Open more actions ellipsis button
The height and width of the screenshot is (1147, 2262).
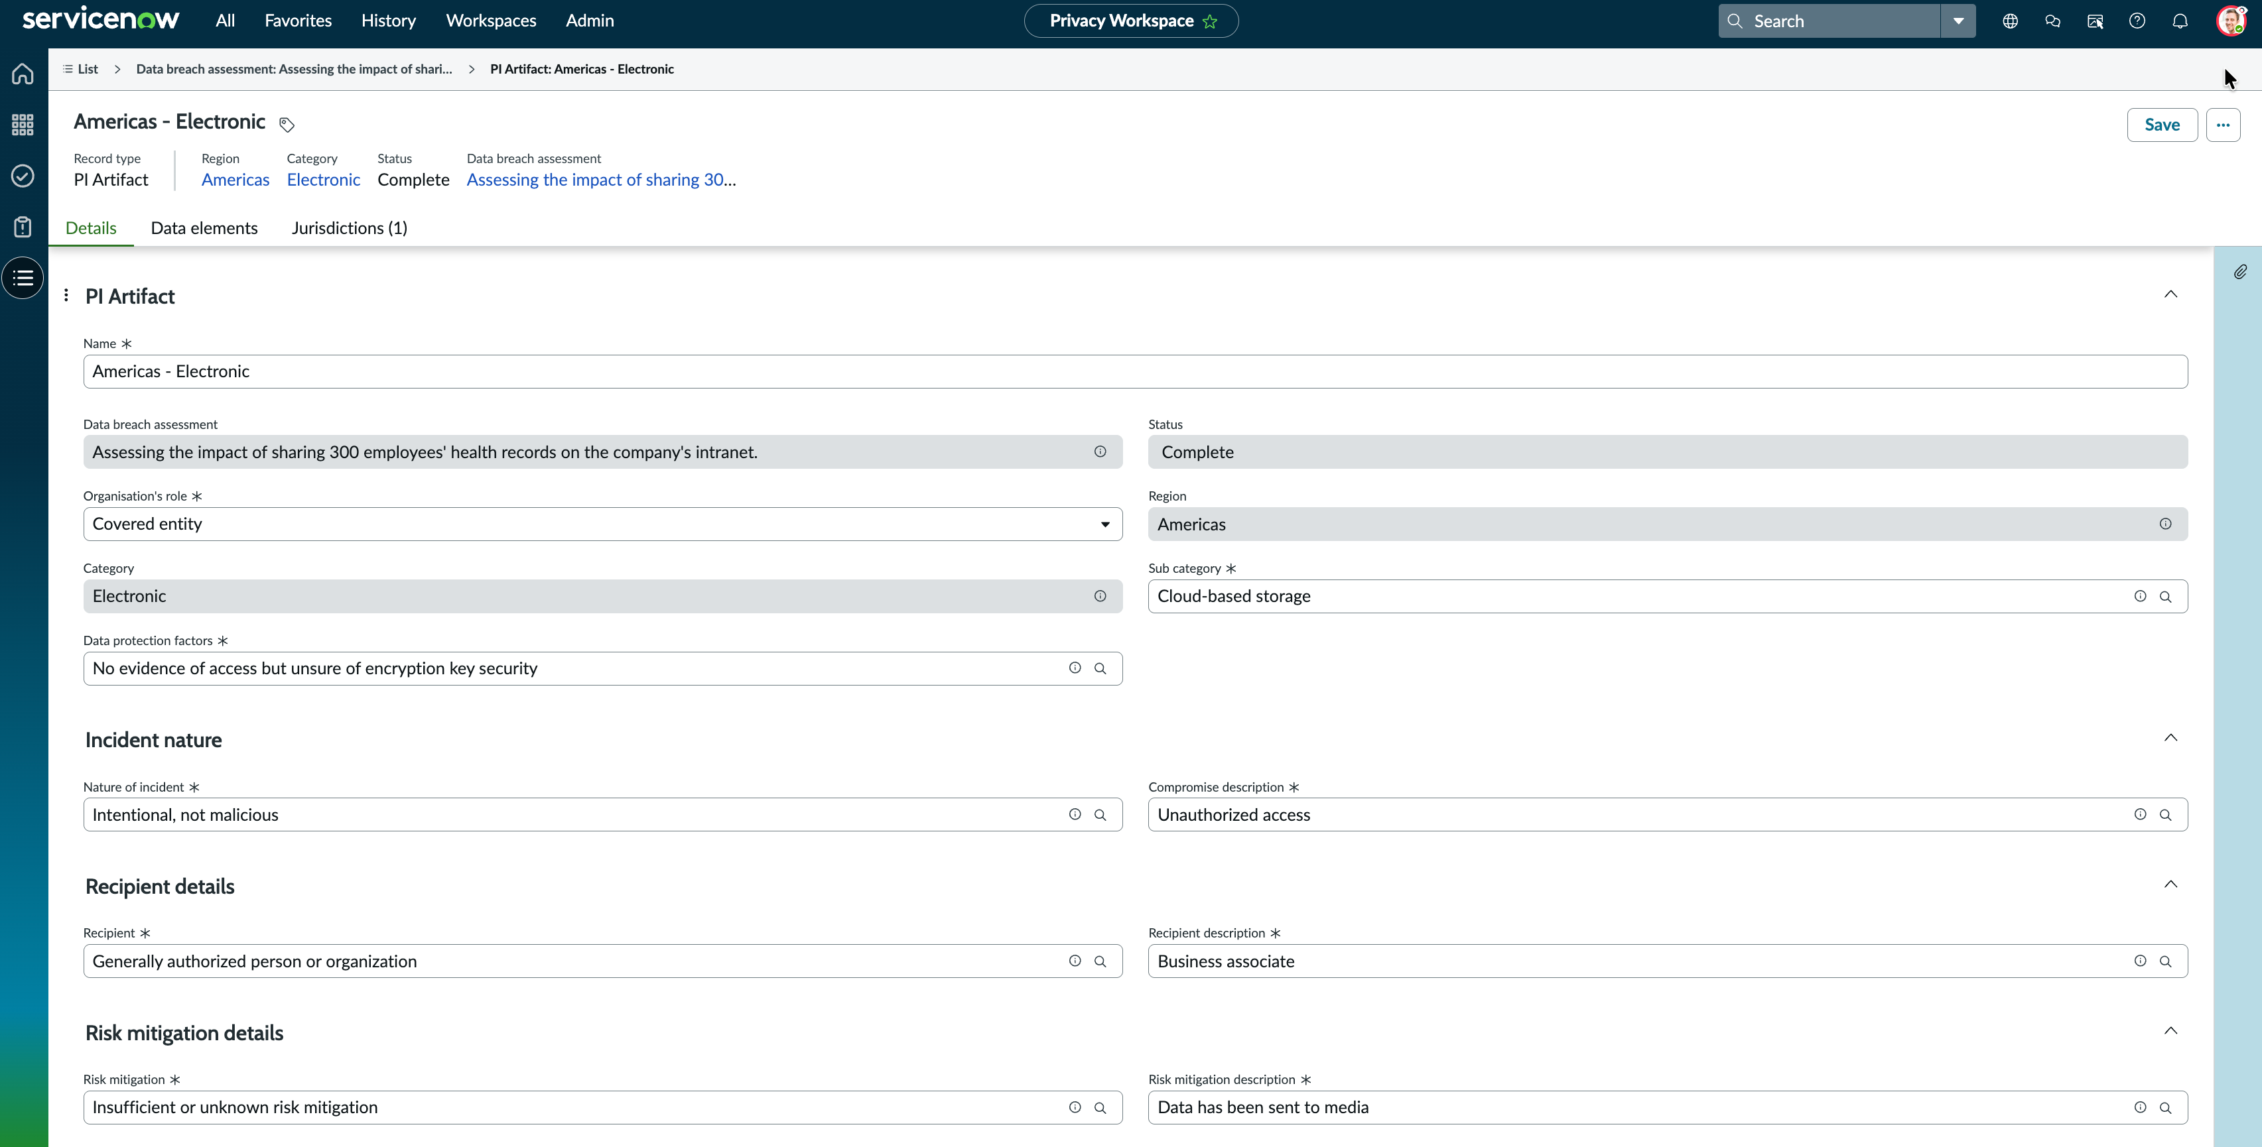coord(2222,125)
